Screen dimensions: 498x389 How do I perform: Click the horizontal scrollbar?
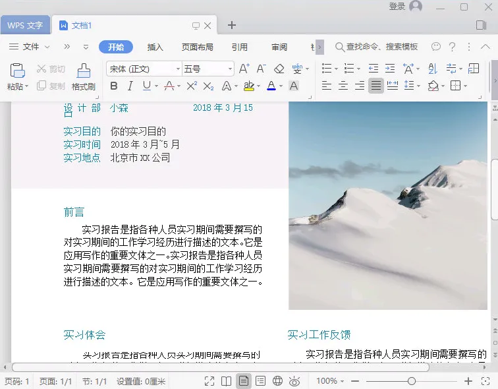(x=221, y=367)
